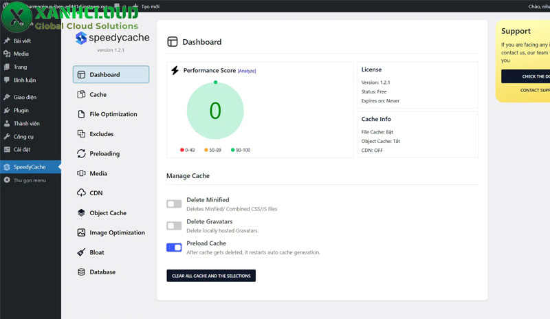Select the Object Cache tab
The image size is (550, 319).
pos(111,212)
